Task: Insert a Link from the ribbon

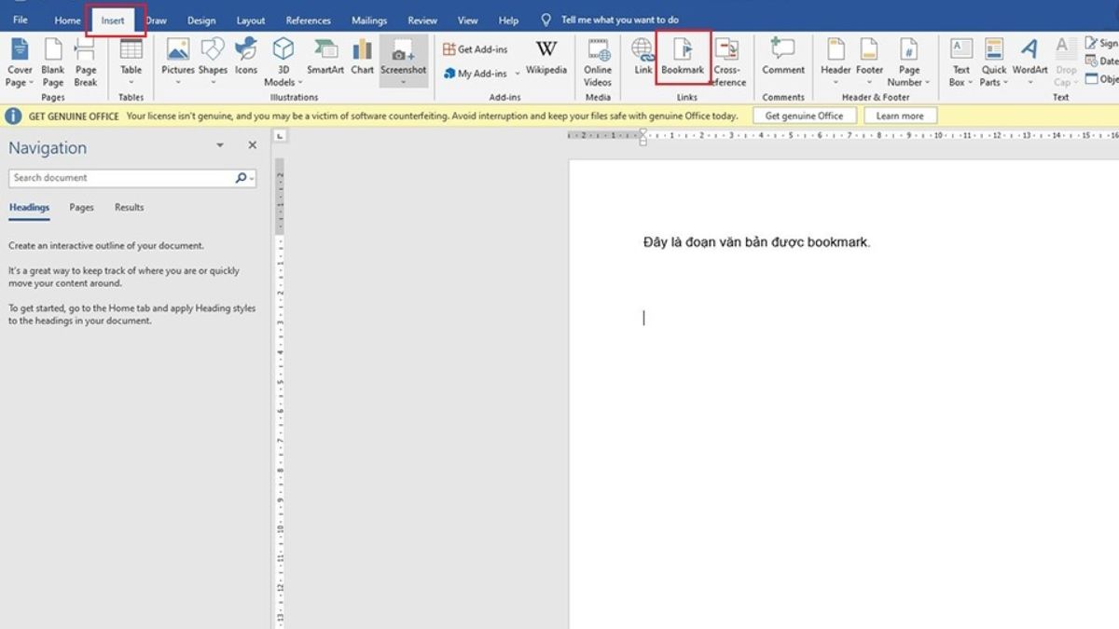Action: tap(642, 56)
